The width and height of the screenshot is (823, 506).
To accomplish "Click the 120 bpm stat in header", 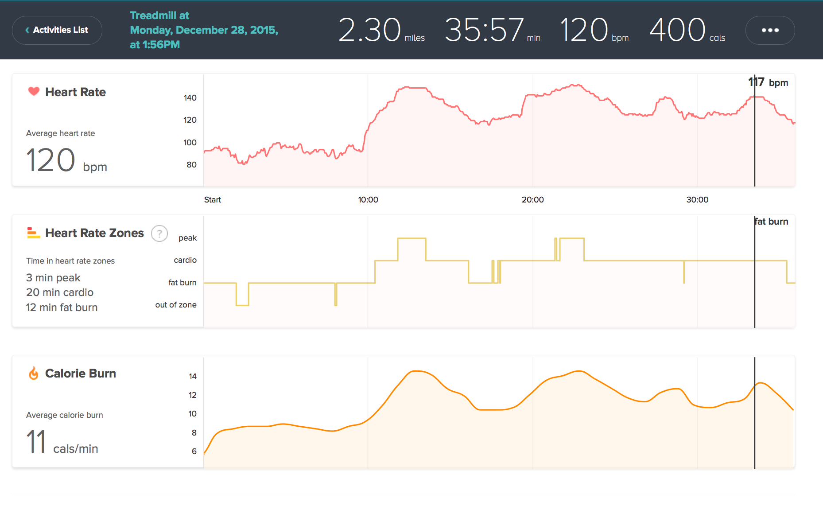I will coord(594,30).
